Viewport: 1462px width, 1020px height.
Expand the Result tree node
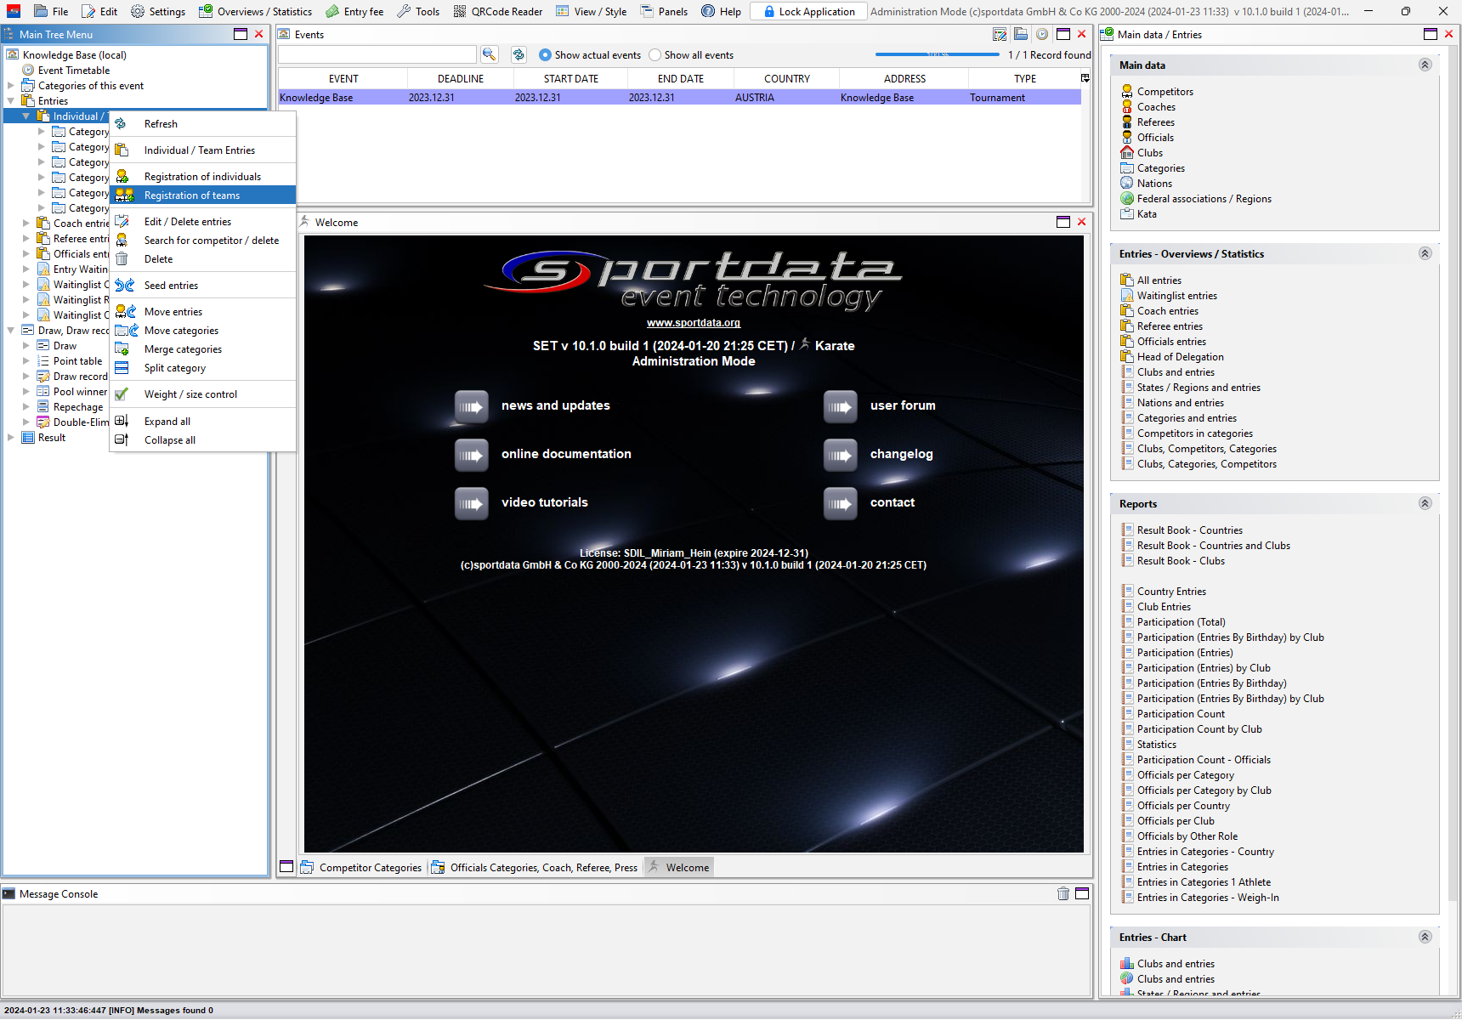coord(11,438)
